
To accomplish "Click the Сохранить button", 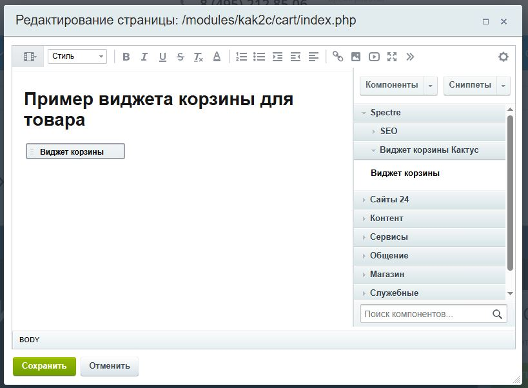I will (44, 366).
